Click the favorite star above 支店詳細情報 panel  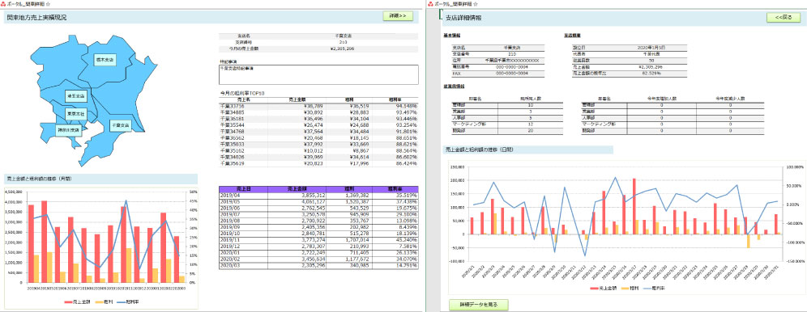tap(475, 3)
